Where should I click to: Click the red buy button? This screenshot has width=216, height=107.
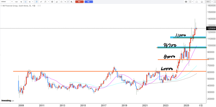[79, 2]
